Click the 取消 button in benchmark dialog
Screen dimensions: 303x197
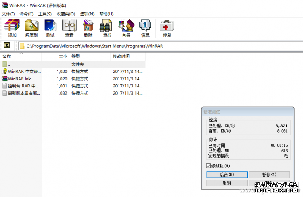227,183
